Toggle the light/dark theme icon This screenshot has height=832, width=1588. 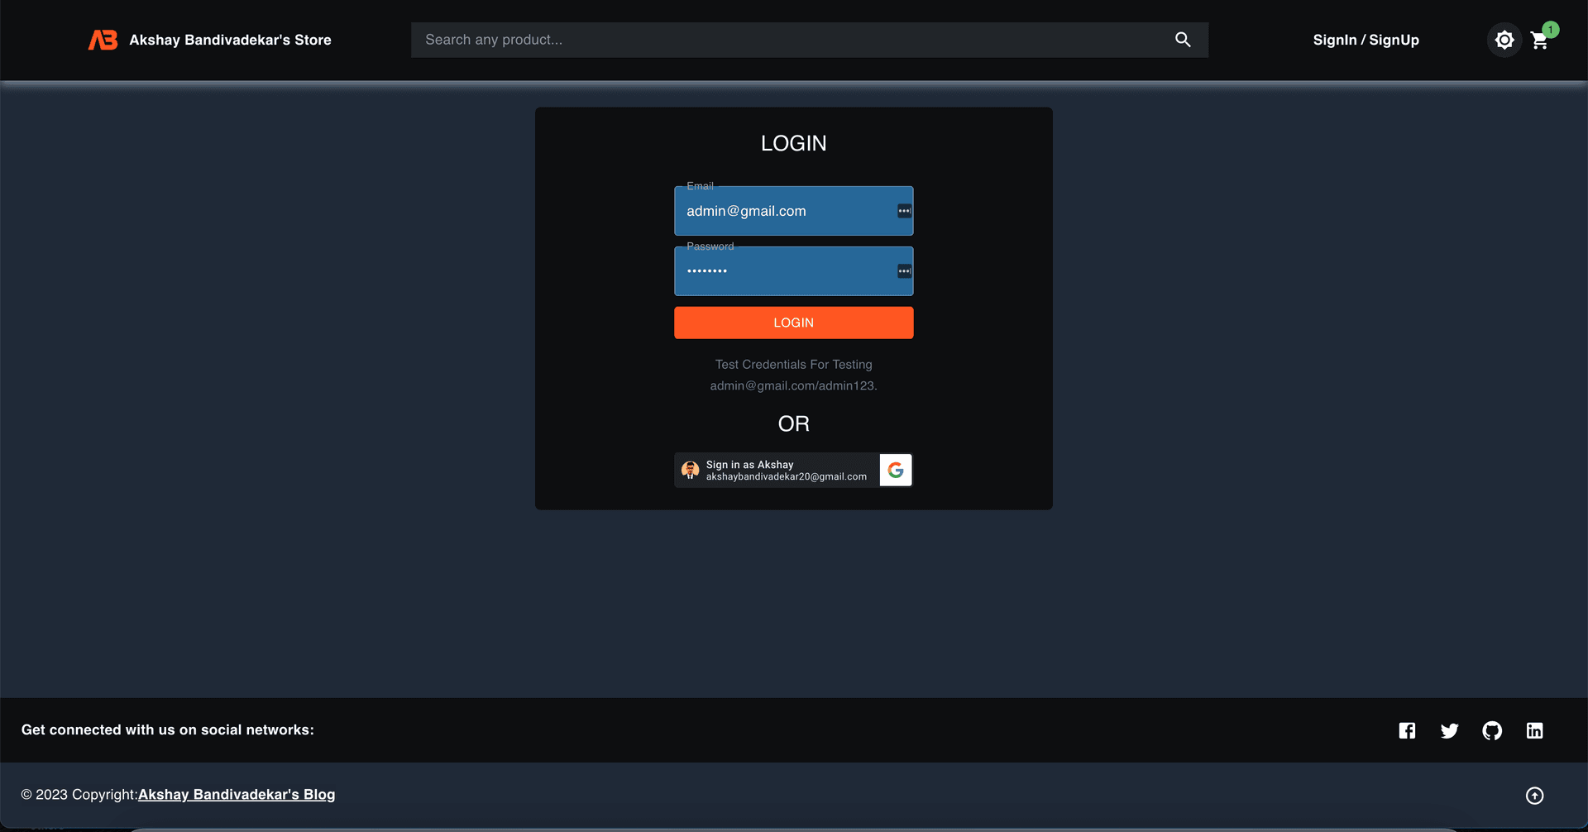[1504, 40]
